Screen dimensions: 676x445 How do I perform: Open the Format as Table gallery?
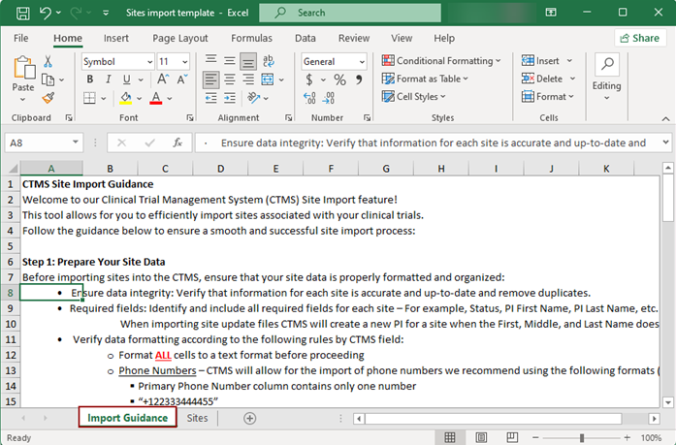point(431,79)
